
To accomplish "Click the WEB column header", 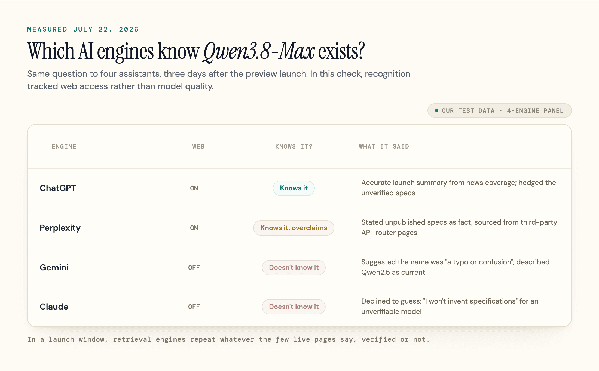I will click(x=198, y=147).
